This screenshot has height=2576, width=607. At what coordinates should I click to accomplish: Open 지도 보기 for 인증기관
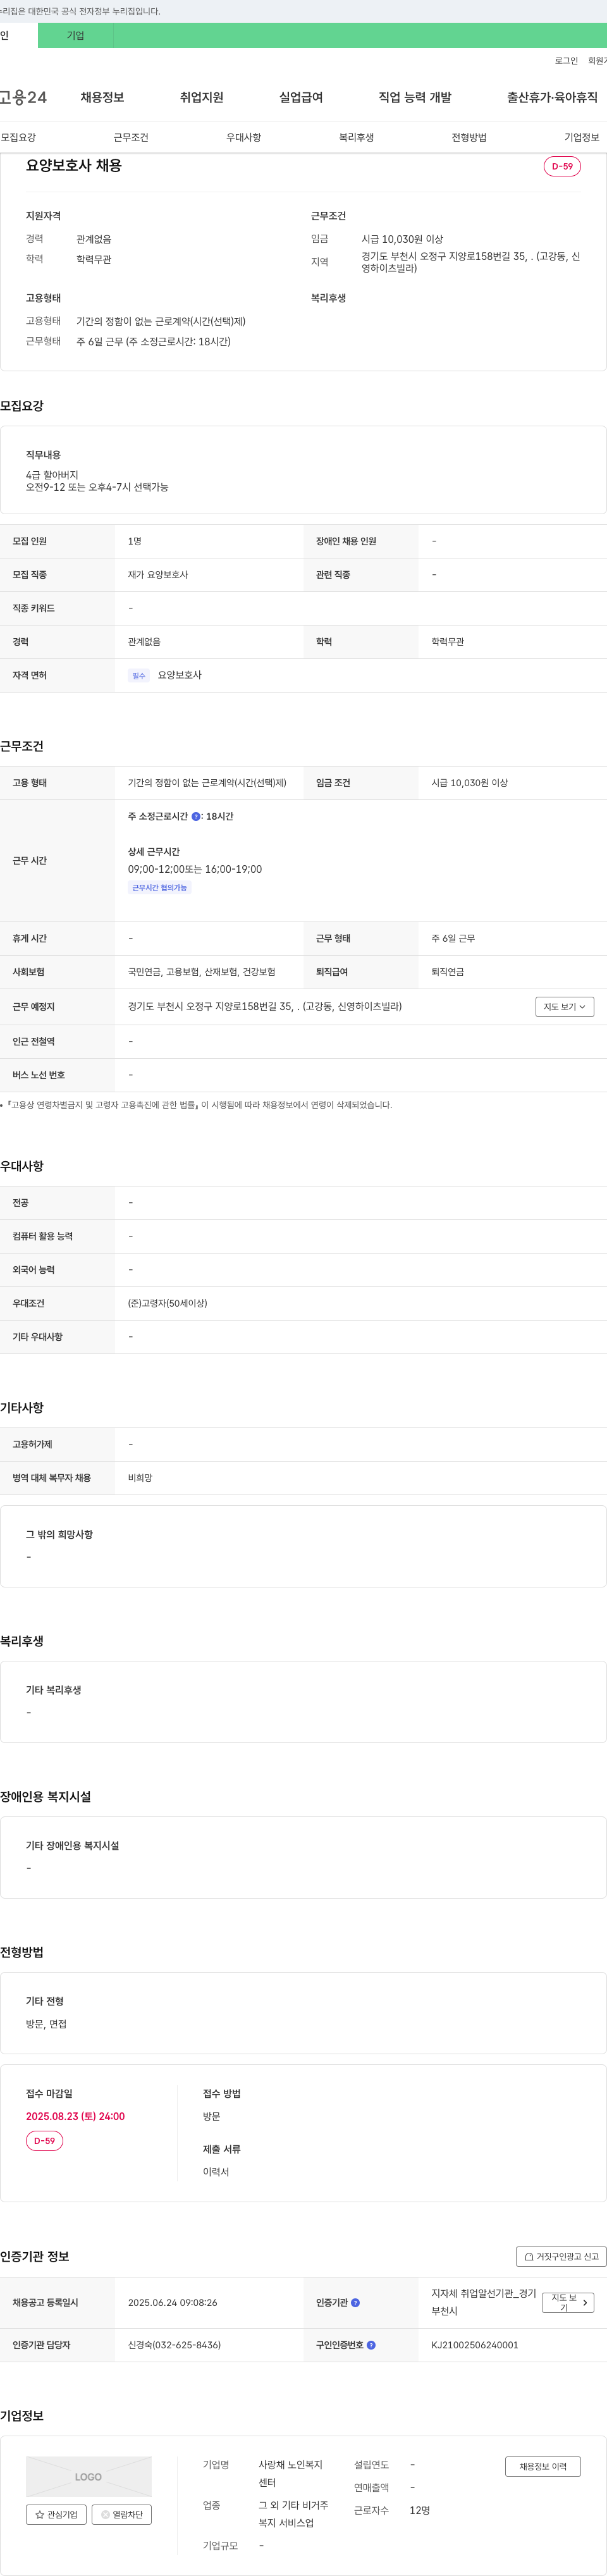pos(568,2303)
